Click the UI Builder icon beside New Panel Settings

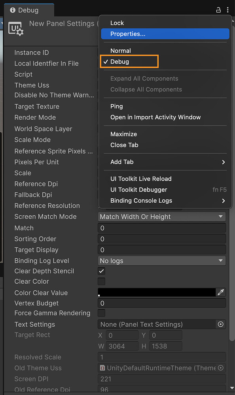pyautogui.click(x=16, y=28)
